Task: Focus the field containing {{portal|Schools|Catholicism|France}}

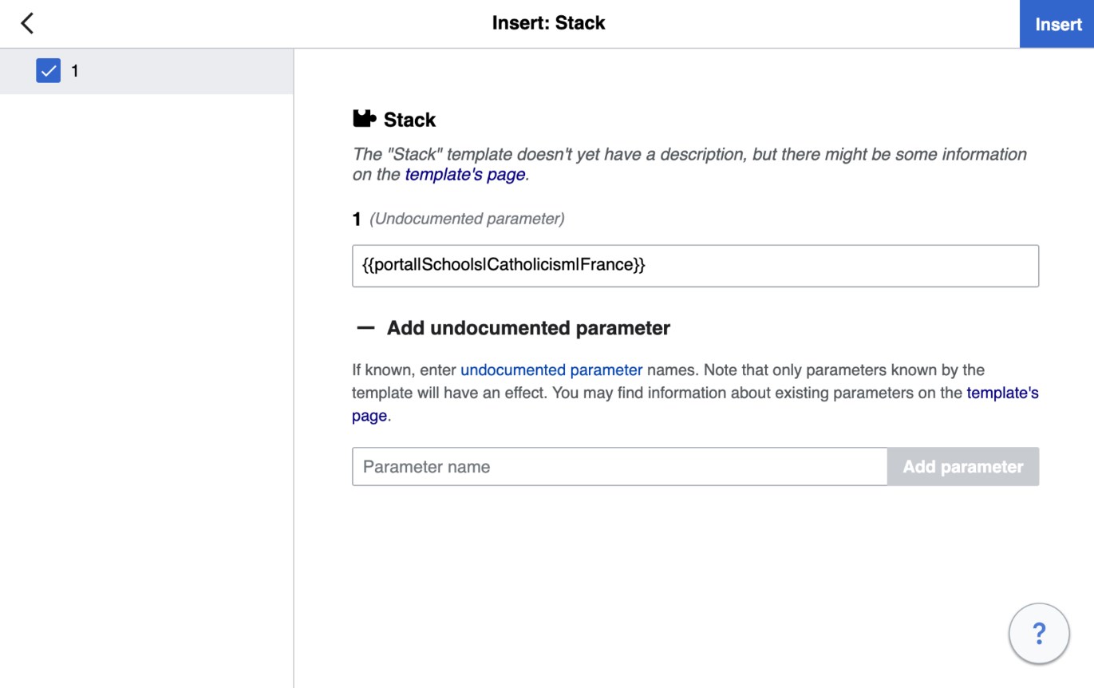Action: click(x=695, y=266)
